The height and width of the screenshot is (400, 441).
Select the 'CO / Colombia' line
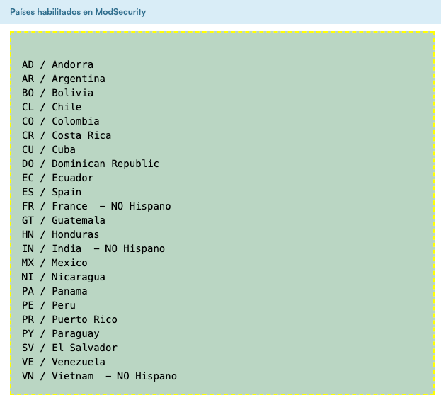point(61,121)
